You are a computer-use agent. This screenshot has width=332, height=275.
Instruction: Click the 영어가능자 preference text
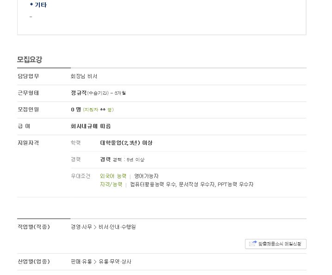[146, 176]
